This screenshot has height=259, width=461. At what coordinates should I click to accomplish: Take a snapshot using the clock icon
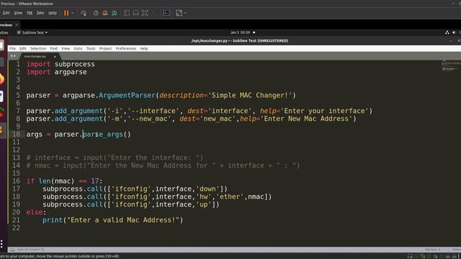[x=96, y=13]
